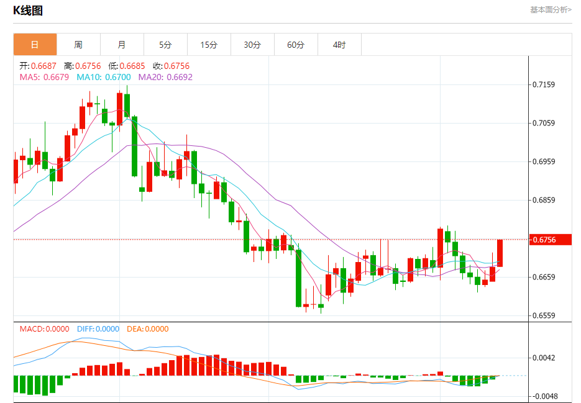Click the 0.6659 price axis label
This screenshot has height=403, width=581.
544,277
